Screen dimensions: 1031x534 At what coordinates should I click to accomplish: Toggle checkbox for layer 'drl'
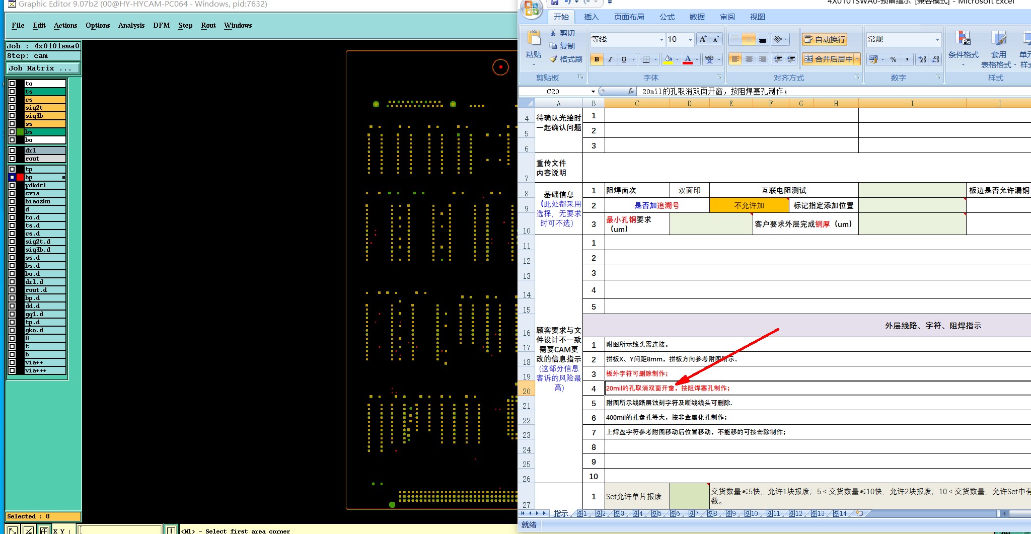pos(12,150)
